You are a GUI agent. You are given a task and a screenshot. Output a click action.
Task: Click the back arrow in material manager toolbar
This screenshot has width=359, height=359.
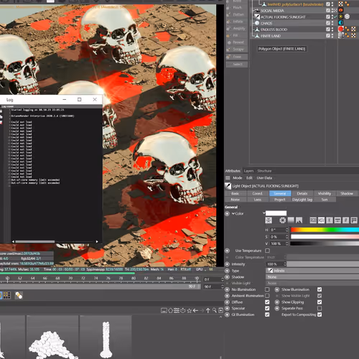[195, 310]
